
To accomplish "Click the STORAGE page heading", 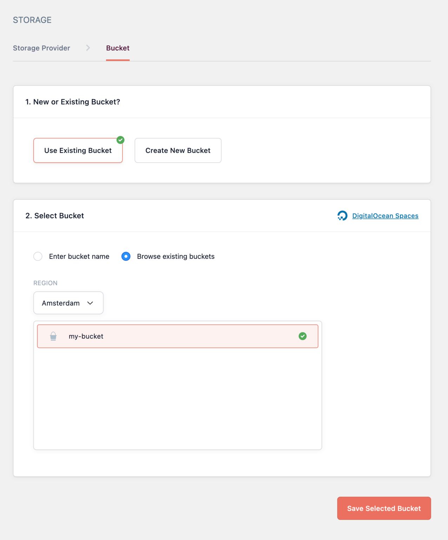I will coord(32,20).
